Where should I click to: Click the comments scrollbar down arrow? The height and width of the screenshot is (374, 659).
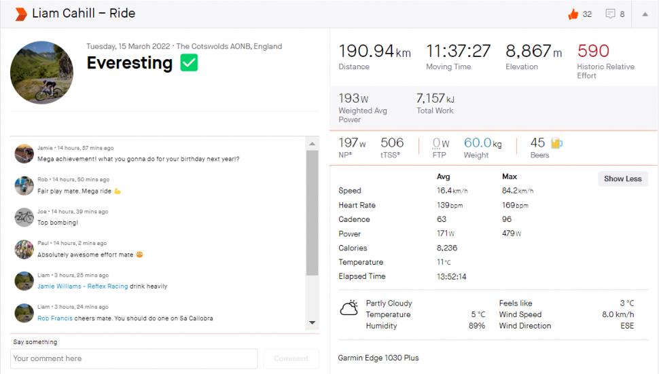pos(313,323)
